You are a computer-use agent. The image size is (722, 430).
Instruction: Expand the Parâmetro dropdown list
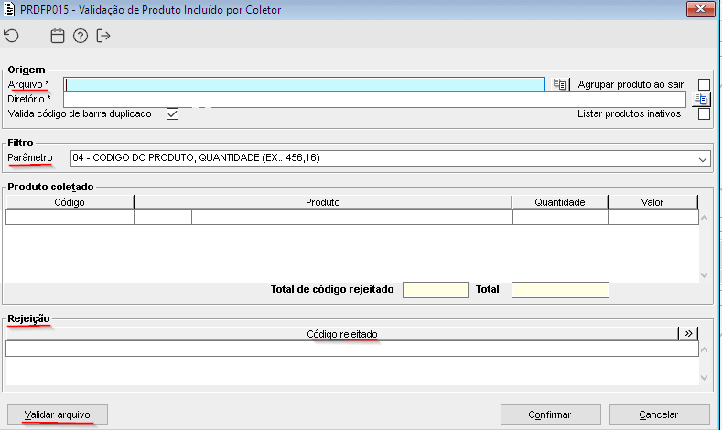click(x=702, y=159)
